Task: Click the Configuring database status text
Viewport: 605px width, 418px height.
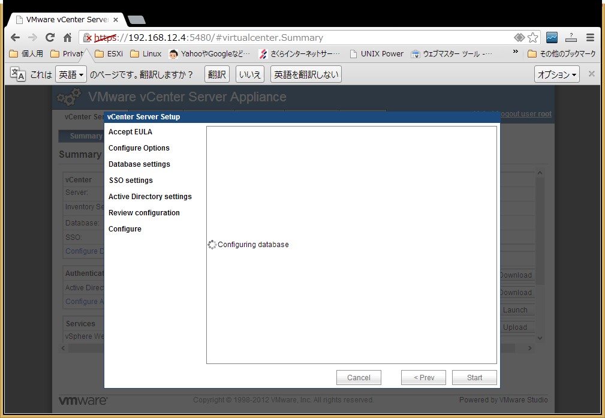Action: point(253,245)
